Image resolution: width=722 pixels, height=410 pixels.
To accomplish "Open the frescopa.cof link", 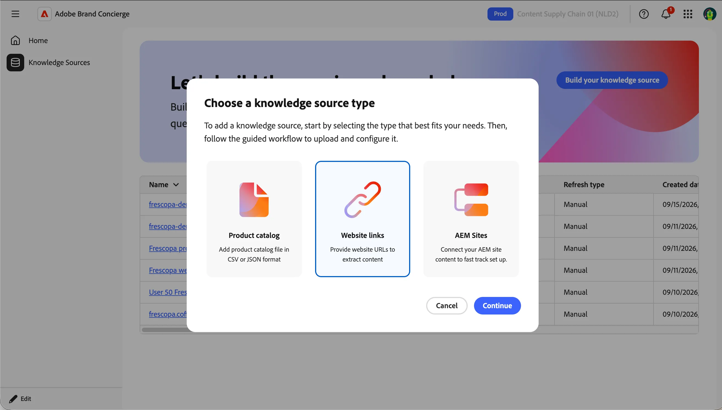I will tap(168, 314).
